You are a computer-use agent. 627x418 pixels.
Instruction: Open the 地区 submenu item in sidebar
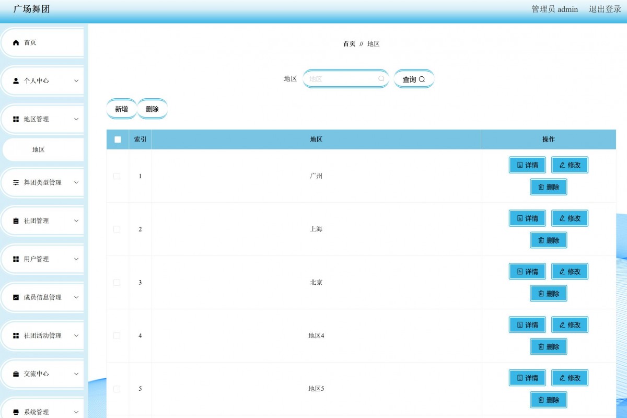(39, 150)
